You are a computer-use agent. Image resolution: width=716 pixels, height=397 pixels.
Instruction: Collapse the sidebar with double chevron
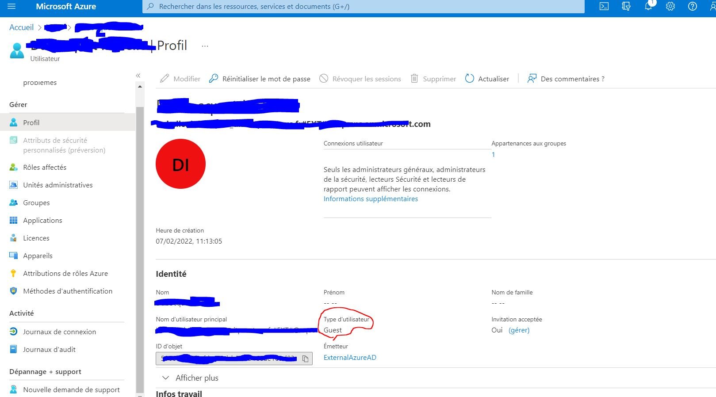[138, 76]
